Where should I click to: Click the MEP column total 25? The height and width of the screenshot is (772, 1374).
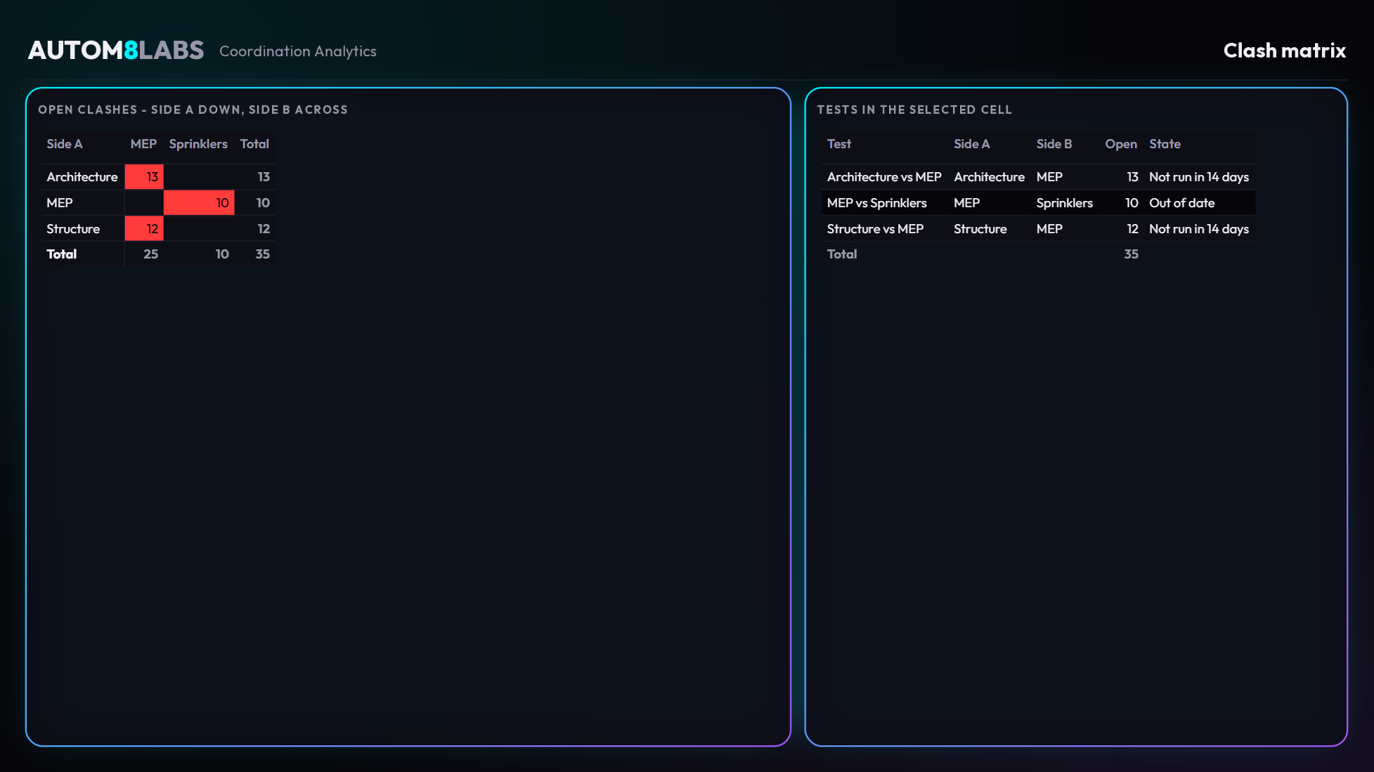150,254
